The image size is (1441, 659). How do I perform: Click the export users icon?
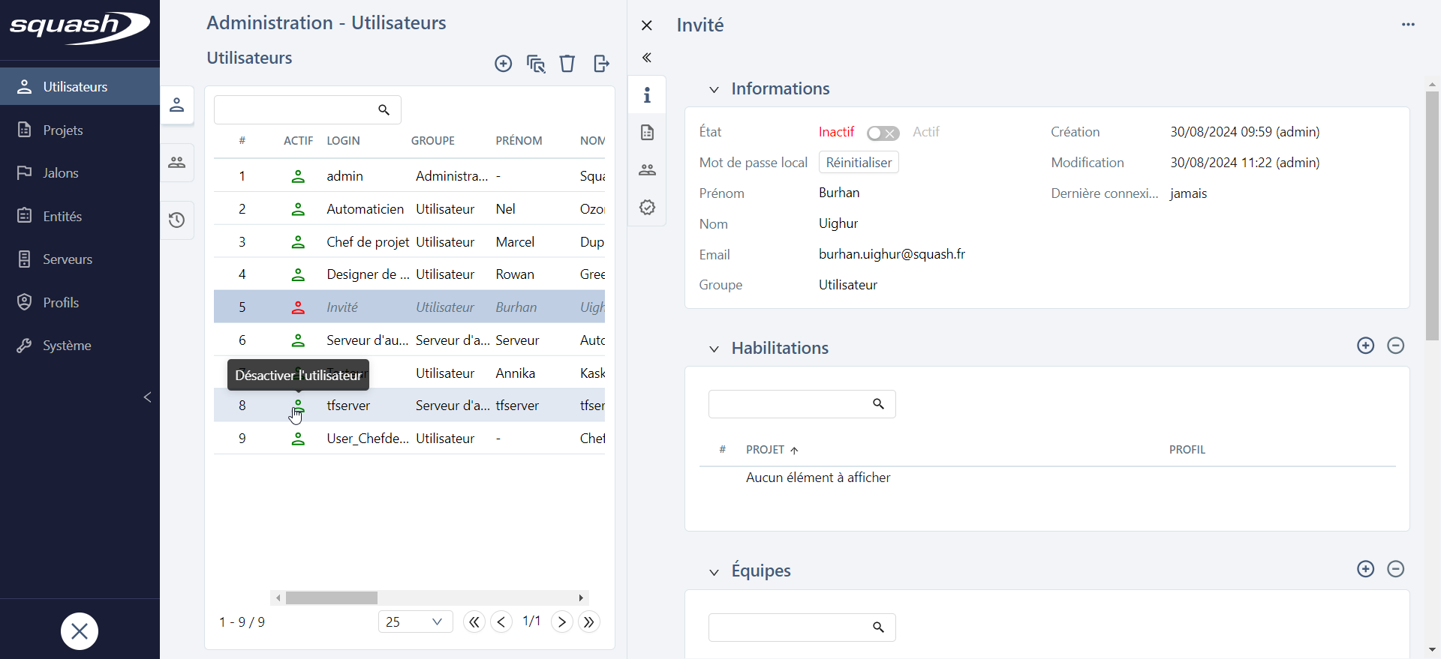[601, 64]
